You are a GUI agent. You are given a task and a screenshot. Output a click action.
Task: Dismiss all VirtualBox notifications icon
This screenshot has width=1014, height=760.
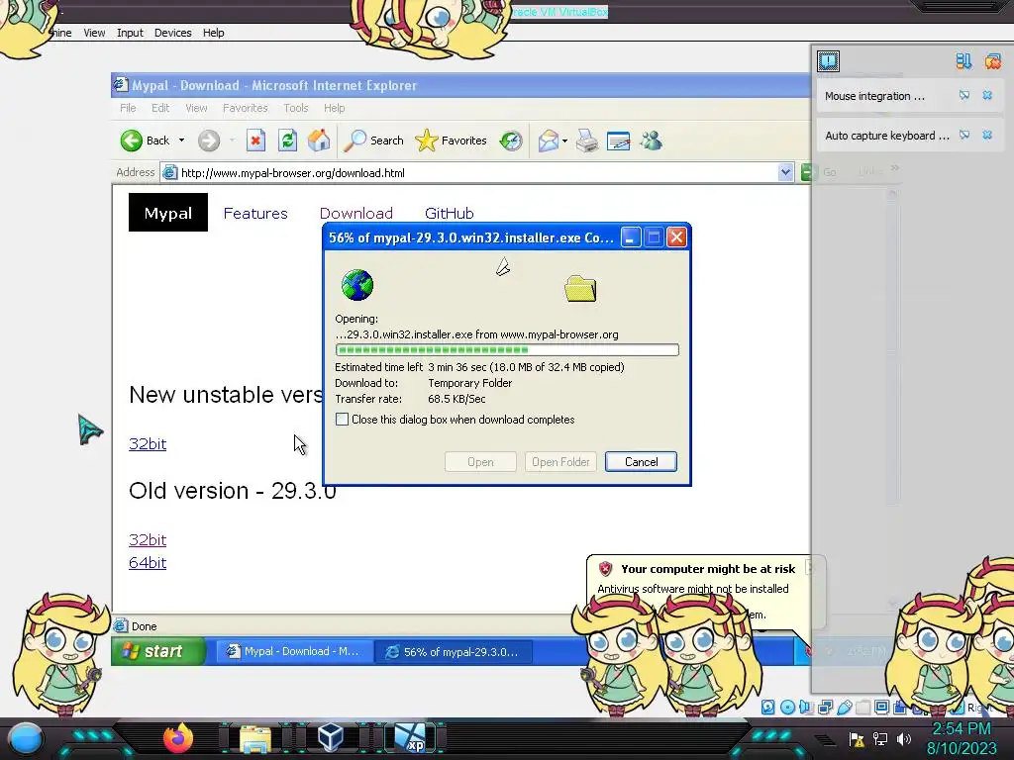click(992, 61)
